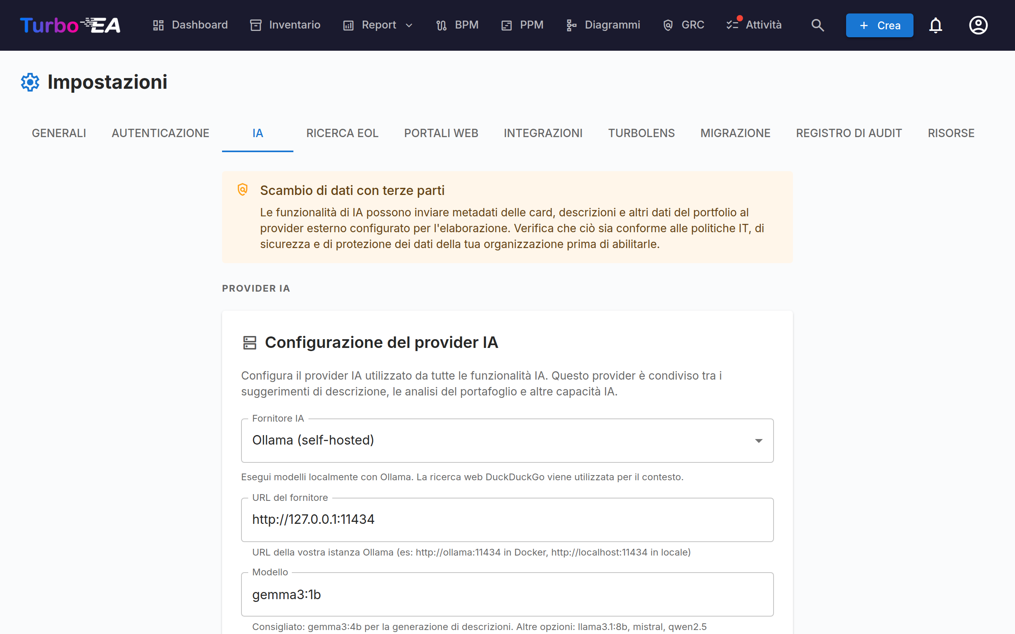Viewport: 1015px width, 634px height.
Task: Switch to the Autenticazione tab
Action: pos(160,134)
